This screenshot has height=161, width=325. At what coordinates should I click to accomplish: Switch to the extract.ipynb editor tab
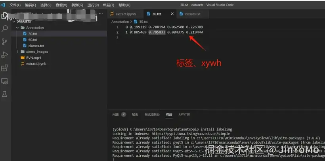pos(126,14)
